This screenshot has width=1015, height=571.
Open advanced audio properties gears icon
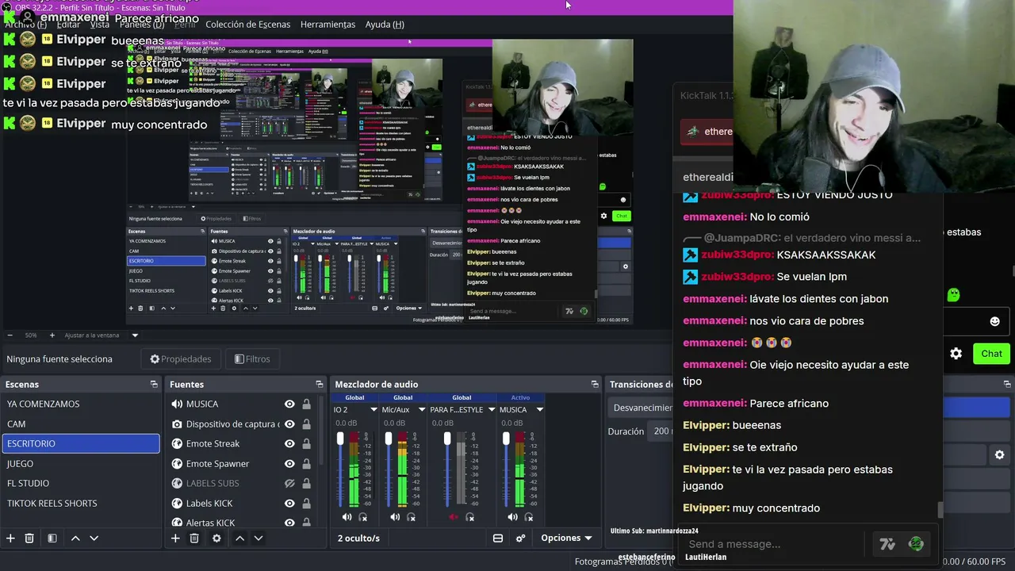pos(521,538)
